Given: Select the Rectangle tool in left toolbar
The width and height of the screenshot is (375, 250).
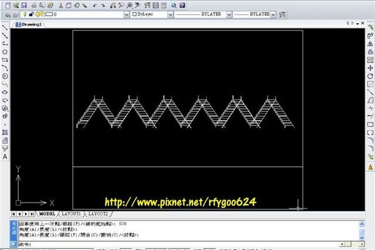Looking at the screenshot, I should (5, 60).
